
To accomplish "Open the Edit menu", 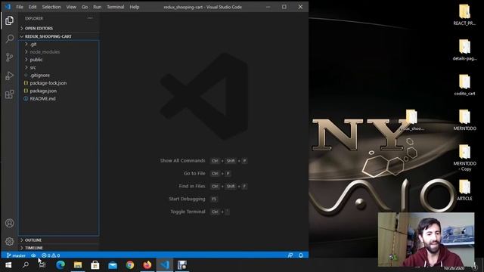I will [33, 7].
